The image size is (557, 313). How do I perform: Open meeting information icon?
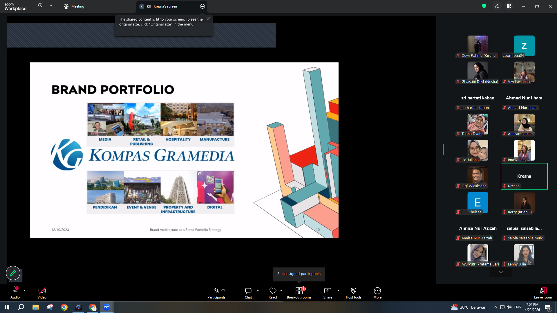[x=40, y=6]
